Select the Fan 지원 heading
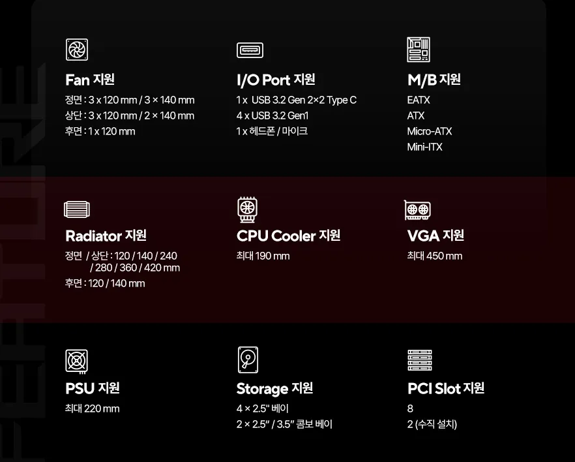The height and width of the screenshot is (462, 575). pos(90,80)
